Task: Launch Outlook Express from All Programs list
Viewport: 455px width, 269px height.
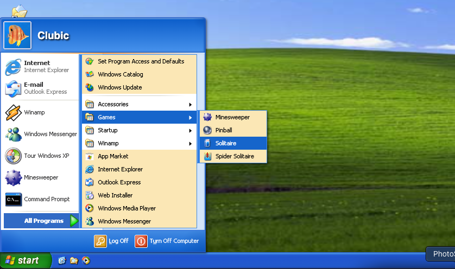Action: tap(140, 182)
